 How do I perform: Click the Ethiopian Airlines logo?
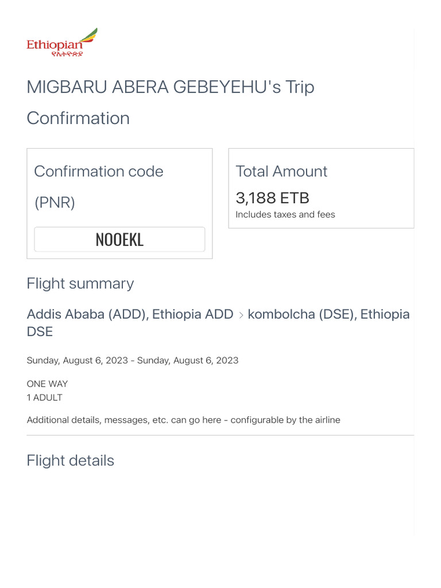point(62,42)
